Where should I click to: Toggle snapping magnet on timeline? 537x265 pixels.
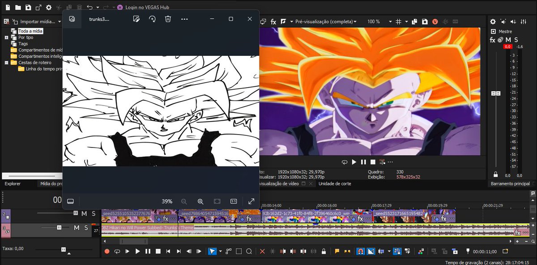click(360, 252)
